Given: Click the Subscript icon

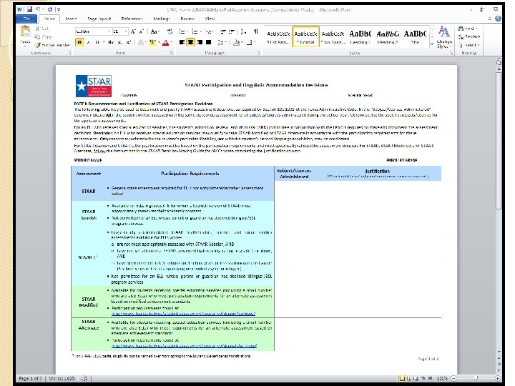Looking at the screenshot, I should 120,42.
